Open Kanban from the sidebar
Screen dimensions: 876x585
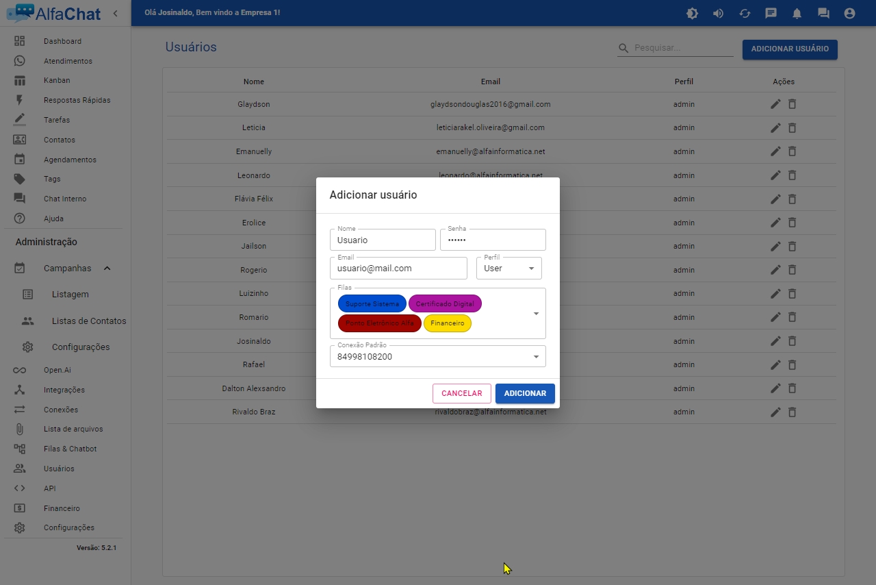pos(57,80)
